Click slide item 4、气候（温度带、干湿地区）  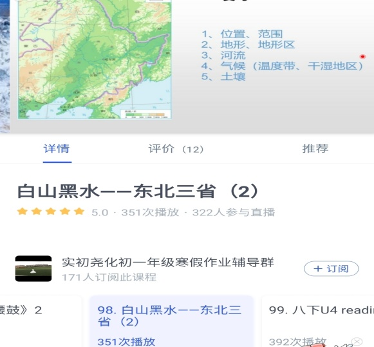pos(282,66)
